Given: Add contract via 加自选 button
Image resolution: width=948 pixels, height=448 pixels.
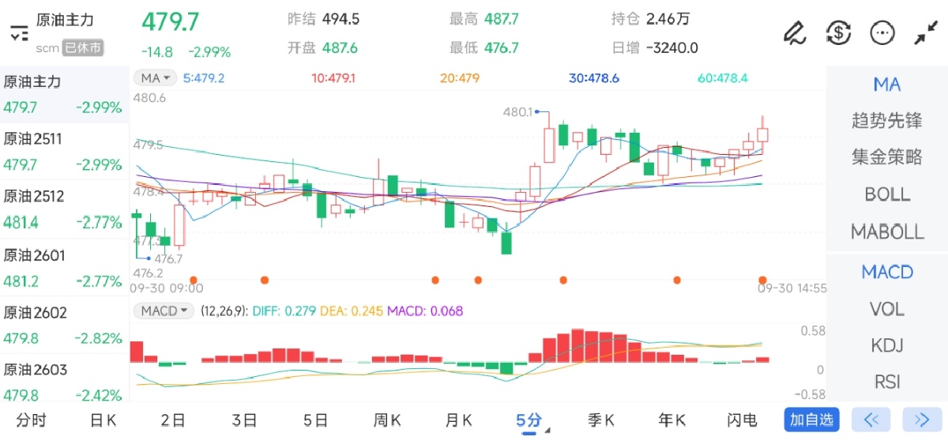Looking at the screenshot, I should [811, 420].
